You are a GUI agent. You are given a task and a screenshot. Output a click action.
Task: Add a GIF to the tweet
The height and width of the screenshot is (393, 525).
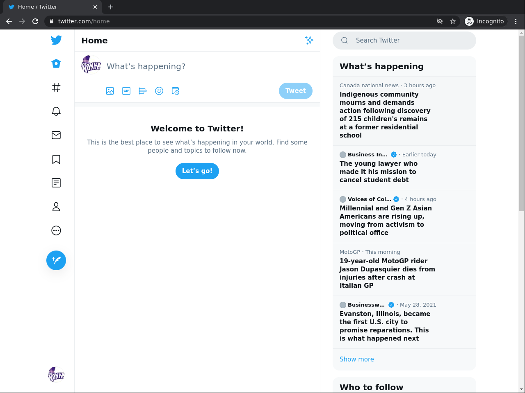click(x=126, y=91)
